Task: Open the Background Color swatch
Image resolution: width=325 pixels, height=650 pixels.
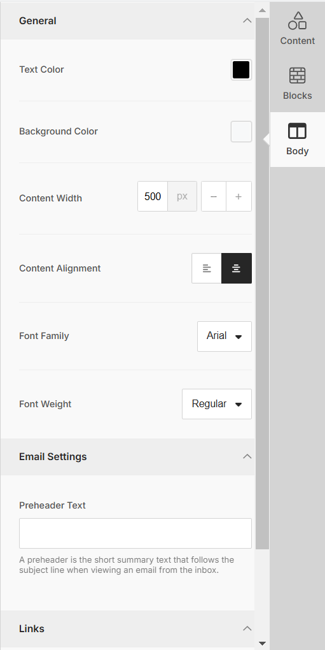Action: pyautogui.click(x=241, y=131)
